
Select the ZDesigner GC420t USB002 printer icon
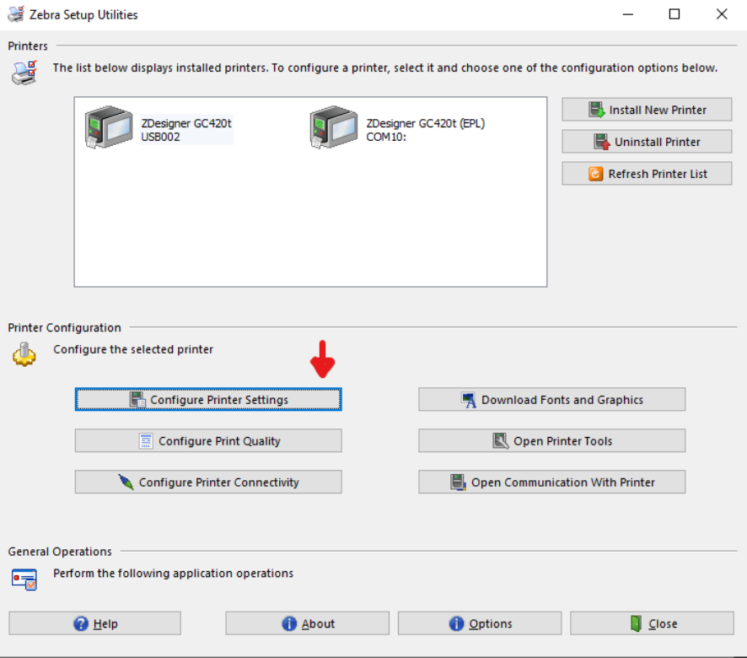pos(109,127)
